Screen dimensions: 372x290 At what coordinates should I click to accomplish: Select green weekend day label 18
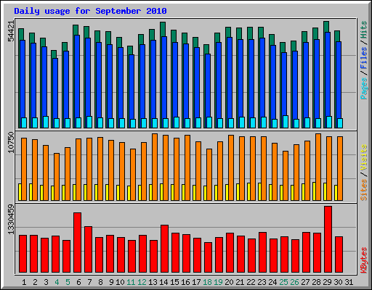(207, 282)
